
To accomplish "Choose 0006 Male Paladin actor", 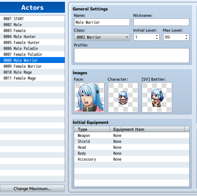I will [x=32, y=48].
